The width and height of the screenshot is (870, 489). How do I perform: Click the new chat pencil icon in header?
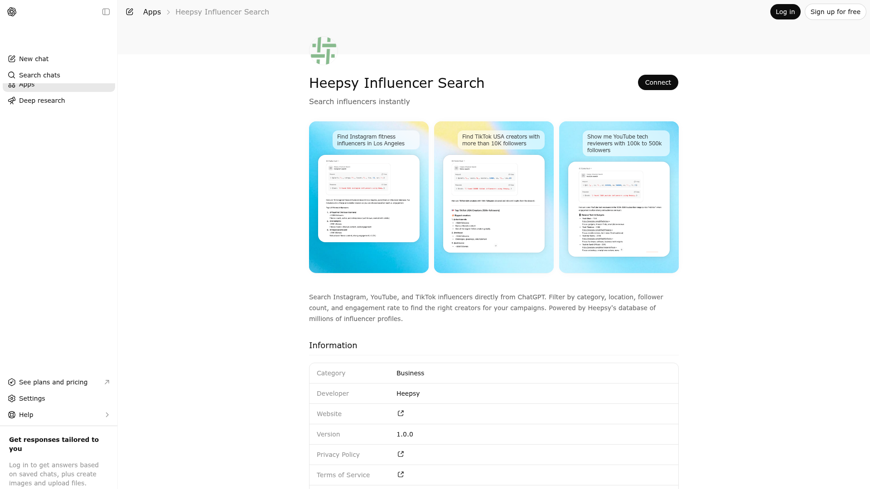tap(130, 12)
